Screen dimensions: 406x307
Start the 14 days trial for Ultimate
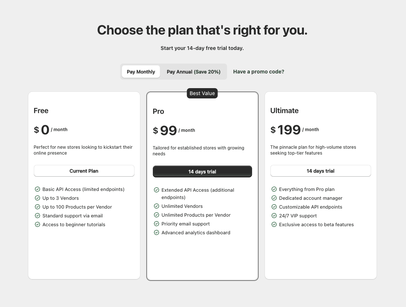(x=320, y=171)
